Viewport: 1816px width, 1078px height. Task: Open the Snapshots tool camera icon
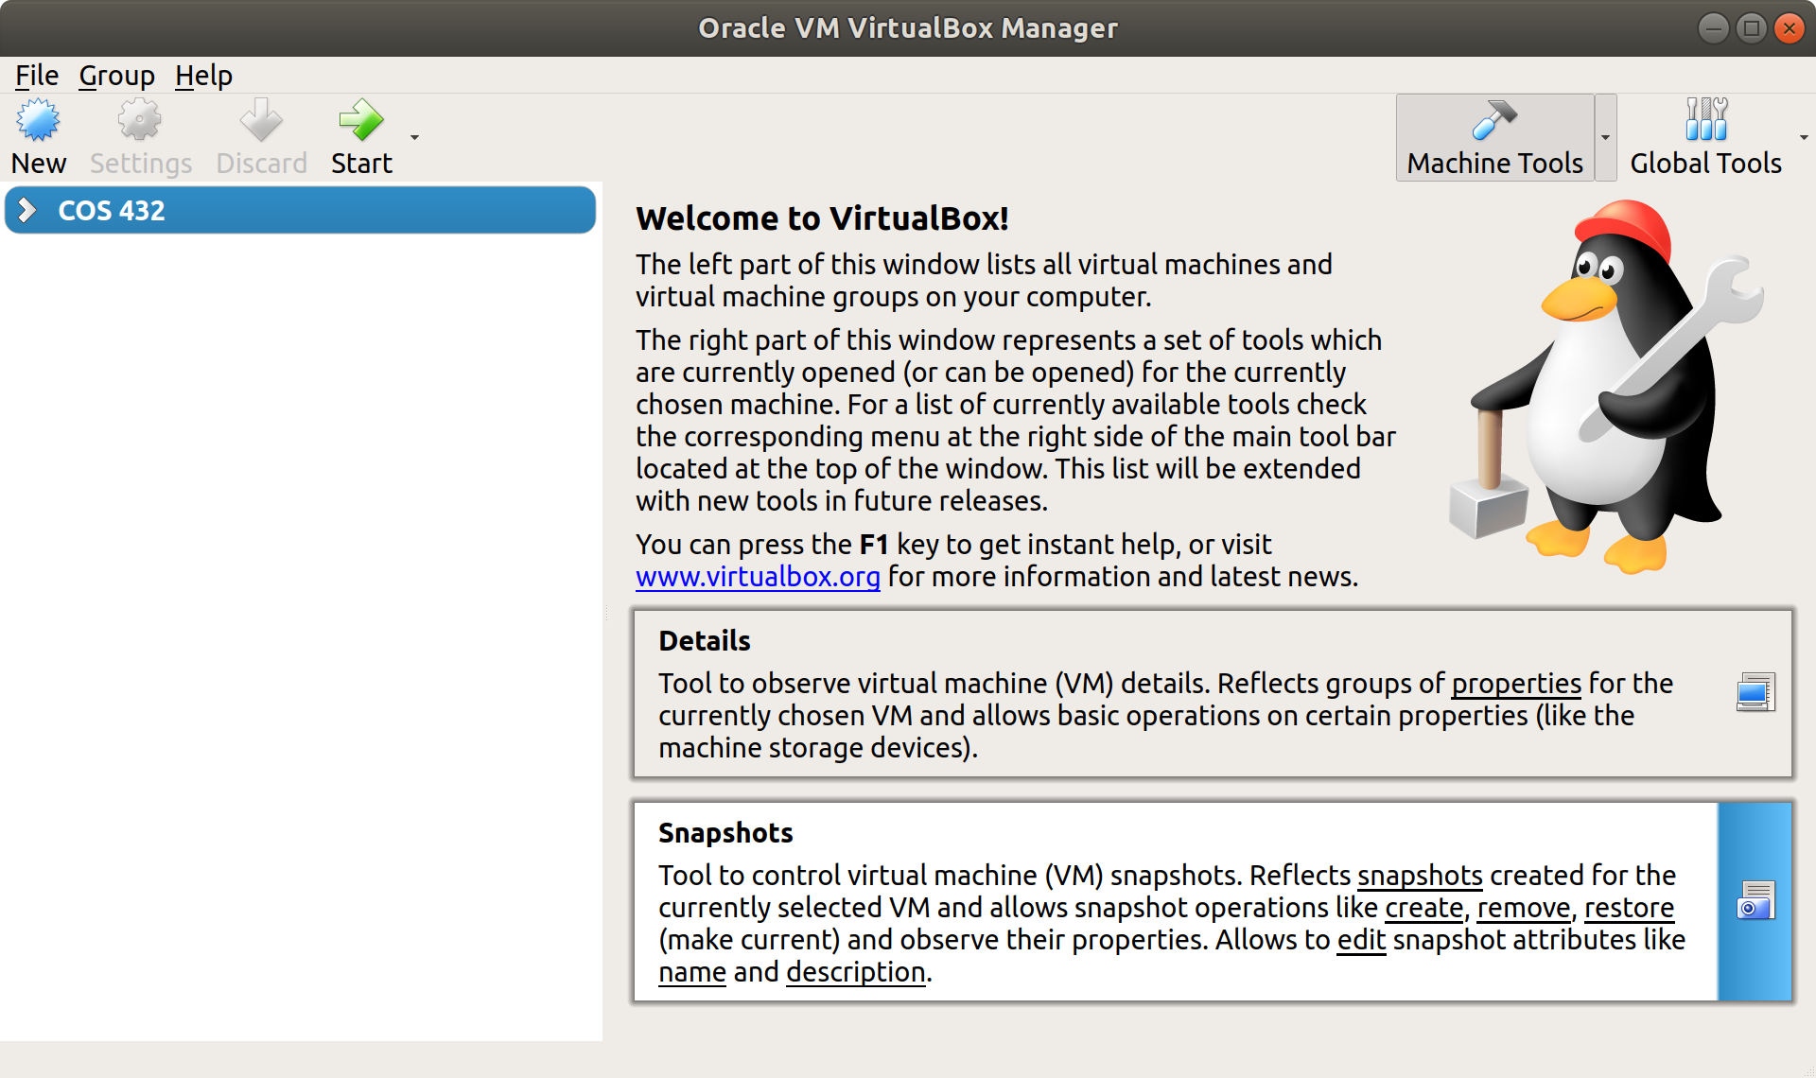(1755, 900)
